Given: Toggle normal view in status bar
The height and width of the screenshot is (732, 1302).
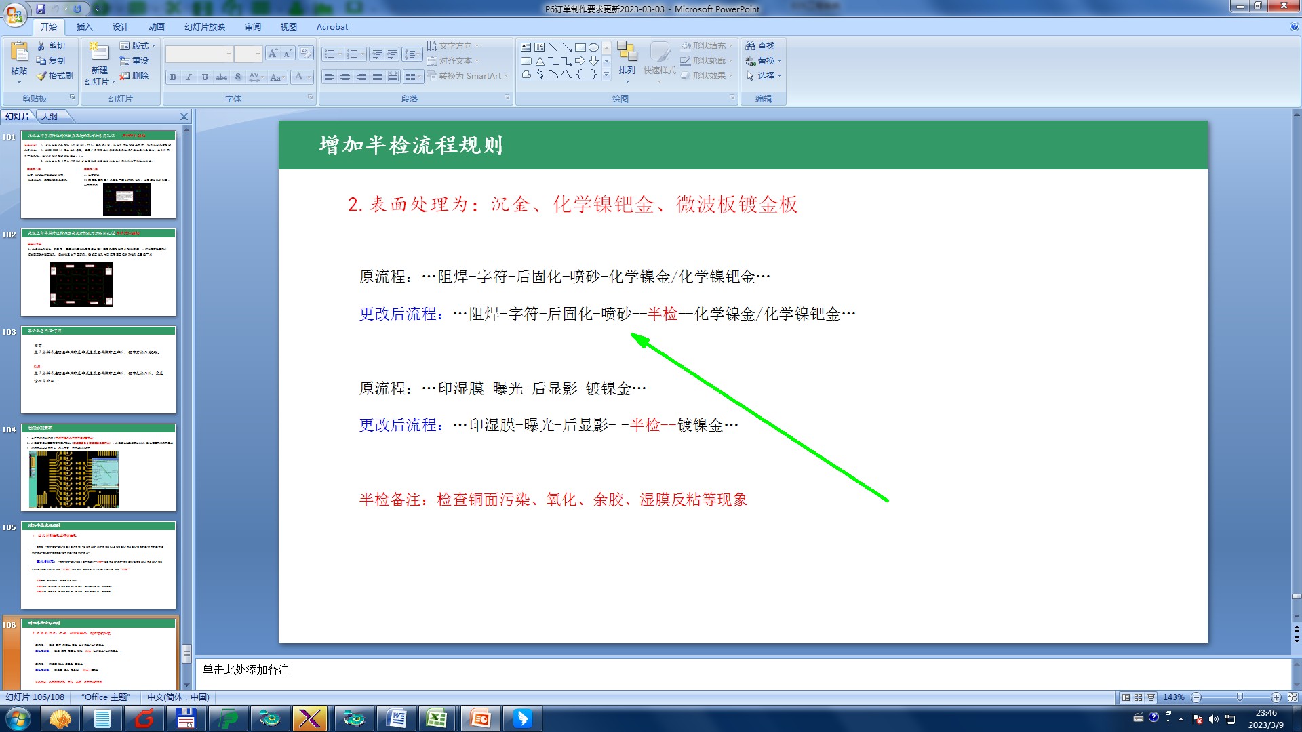Looking at the screenshot, I should pyautogui.click(x=1126, y=697).
